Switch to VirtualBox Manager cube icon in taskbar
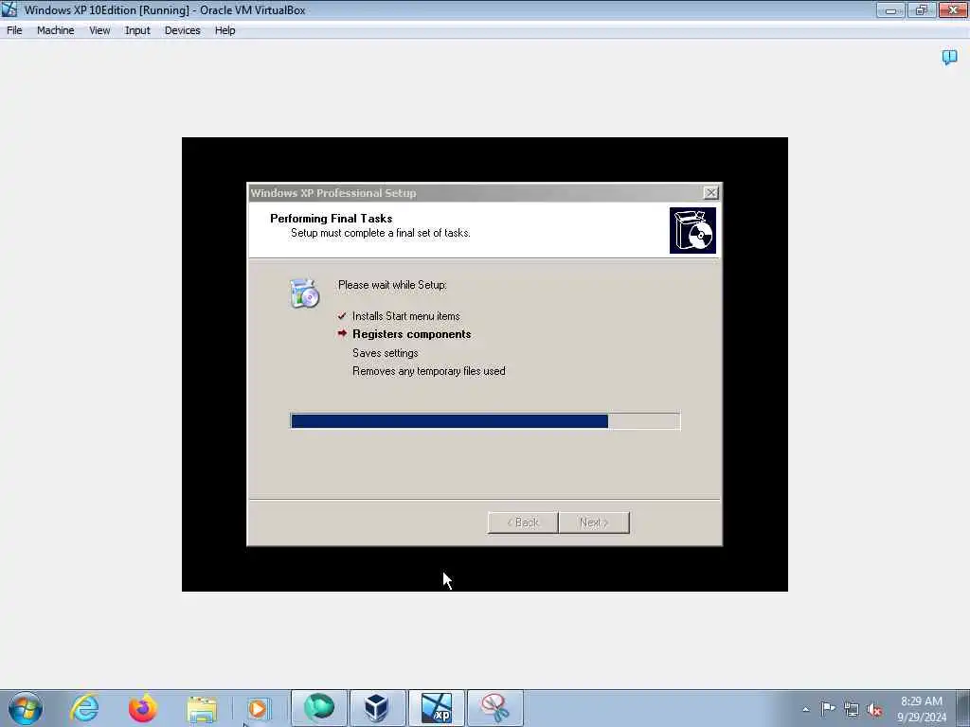This screenshot has height=727, width=970. pos(377,708)
